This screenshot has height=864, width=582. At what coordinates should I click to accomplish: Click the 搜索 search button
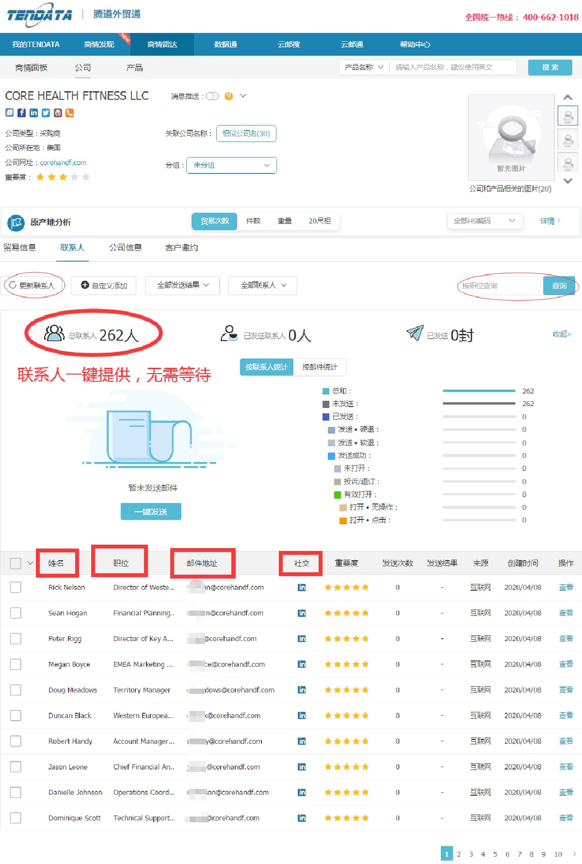[550, 67]
